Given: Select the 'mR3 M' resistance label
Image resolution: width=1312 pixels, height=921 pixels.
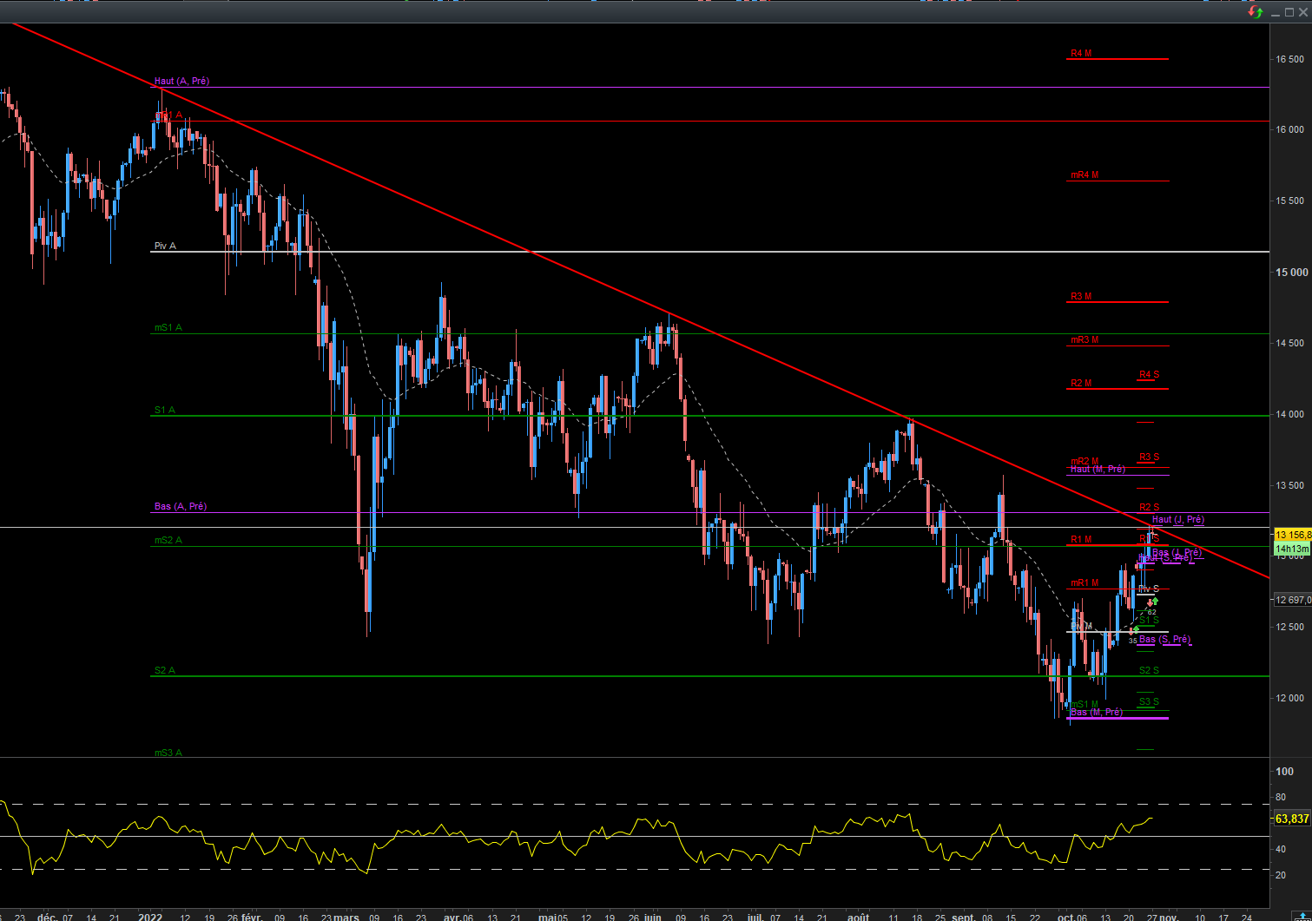Looking at the screenshot, I should 1085,339.
